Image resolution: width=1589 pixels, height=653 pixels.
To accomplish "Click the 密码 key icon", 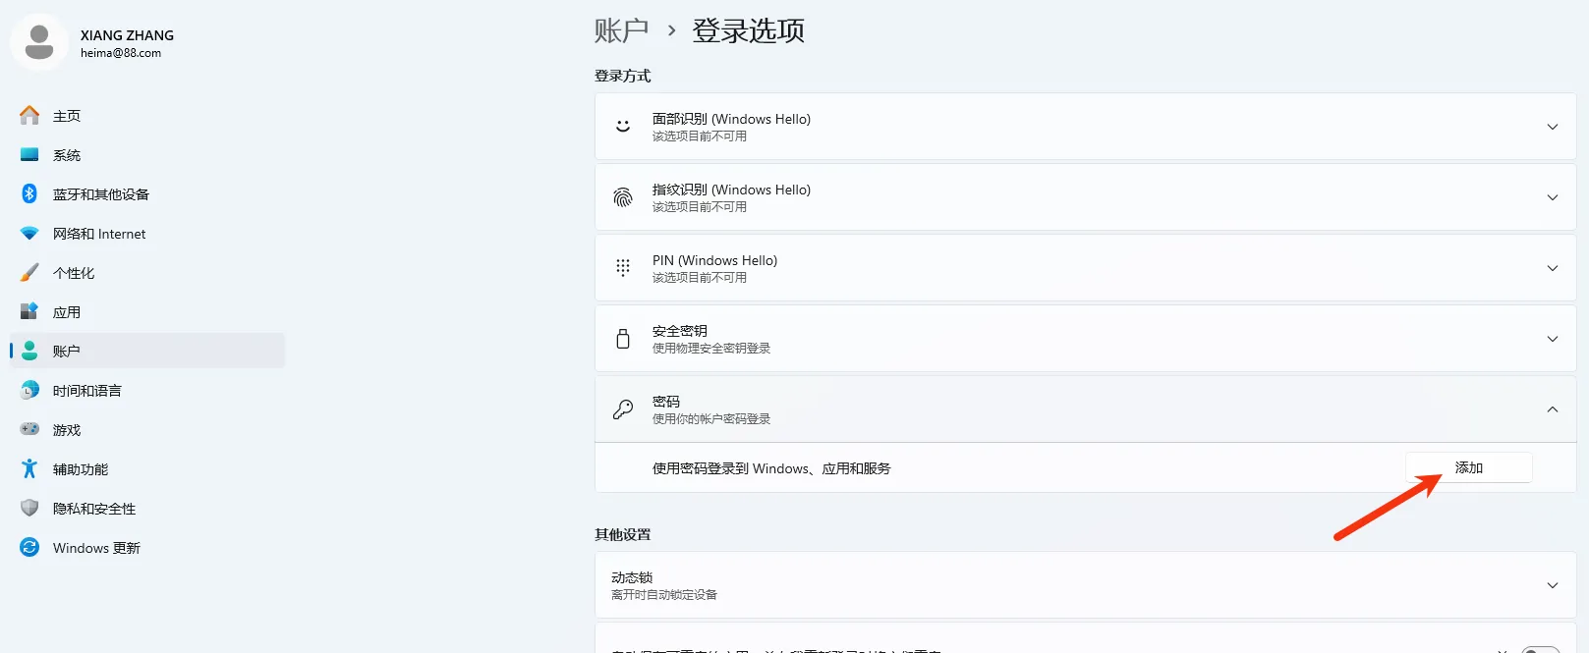I will tap(623, 409).
